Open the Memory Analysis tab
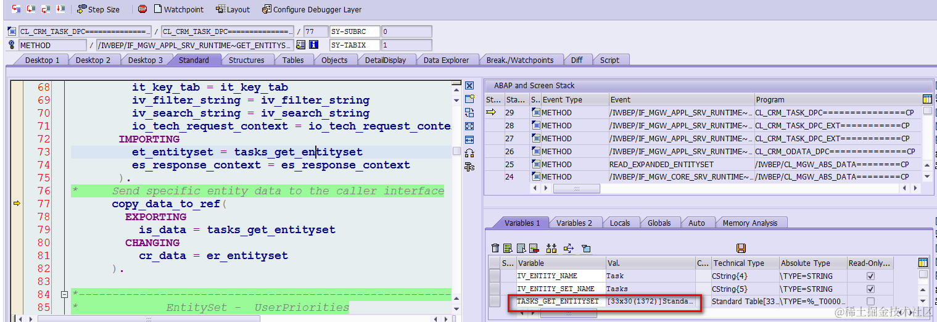Screen dimensions: 937x322 coord(750,223)
